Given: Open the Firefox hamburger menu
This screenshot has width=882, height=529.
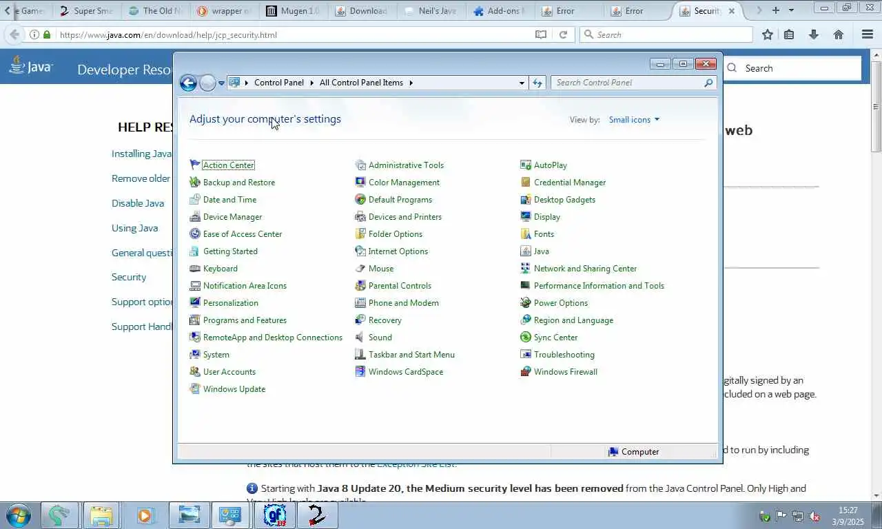Looking at the screenshot, I should click(x=868, y=34).
